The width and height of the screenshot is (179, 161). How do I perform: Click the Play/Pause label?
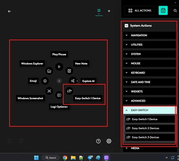59,54
